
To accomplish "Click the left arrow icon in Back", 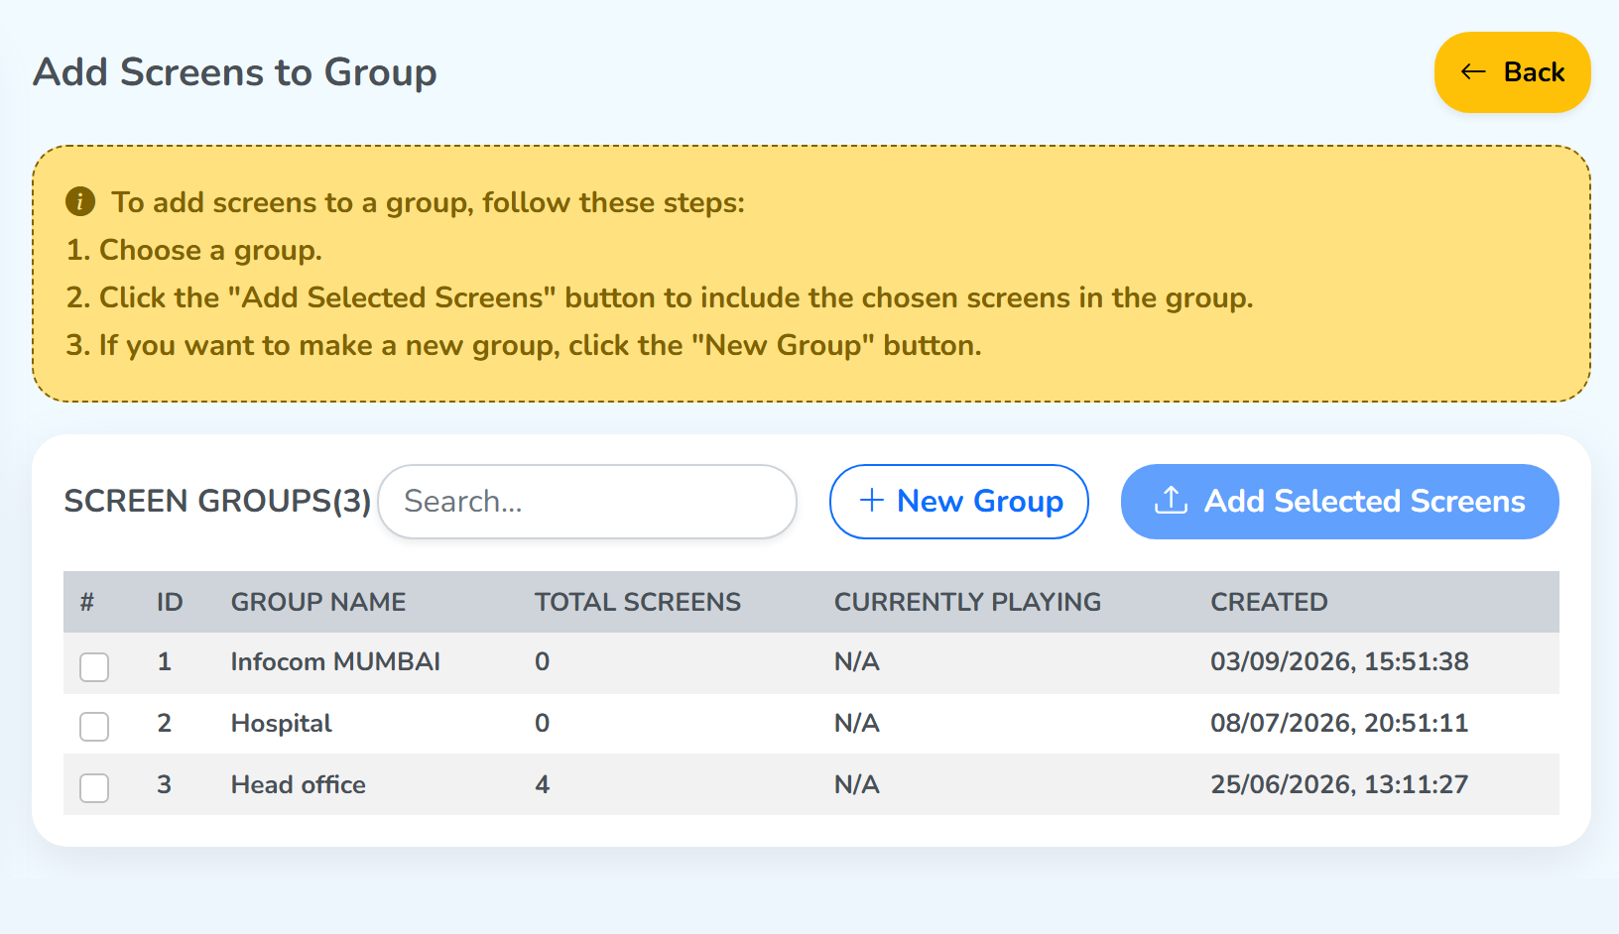I will pos(1473,72).
